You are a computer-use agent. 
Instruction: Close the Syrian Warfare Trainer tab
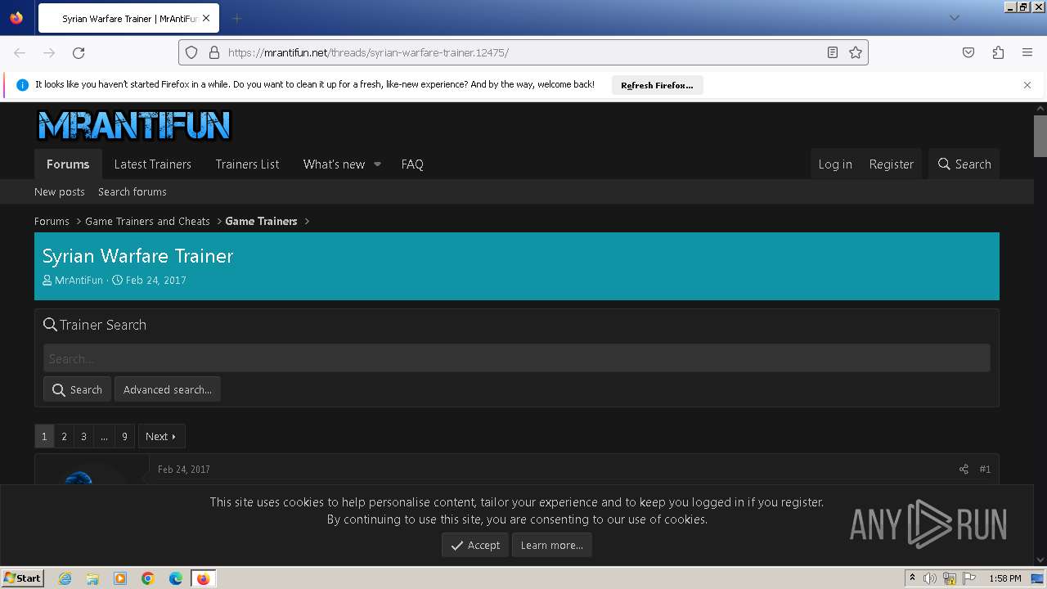(205, 18)
